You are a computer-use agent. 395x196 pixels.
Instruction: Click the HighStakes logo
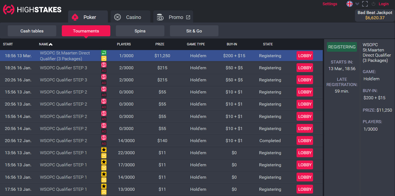click(x=32, y=10)
